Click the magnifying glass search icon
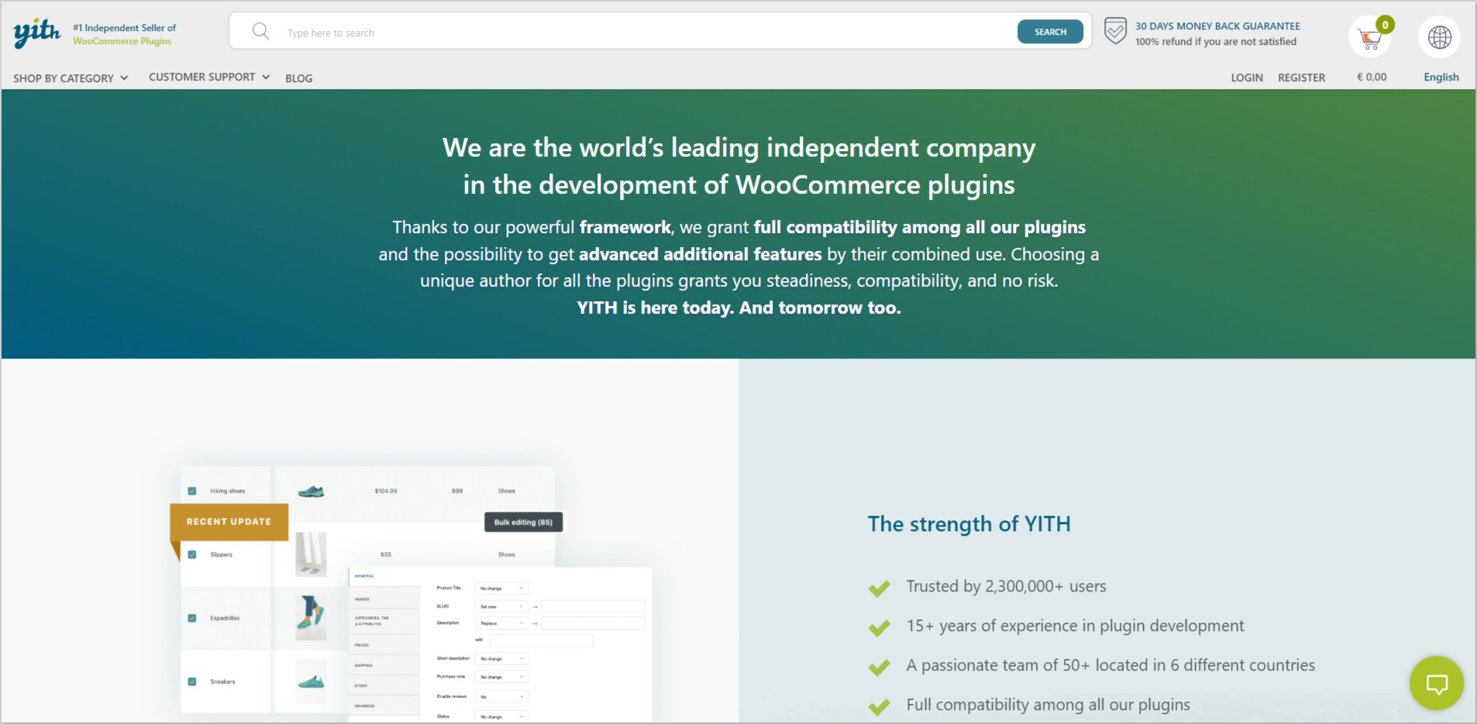The image size is (1477, 724). pyautogui.click(x=261, y=31)
